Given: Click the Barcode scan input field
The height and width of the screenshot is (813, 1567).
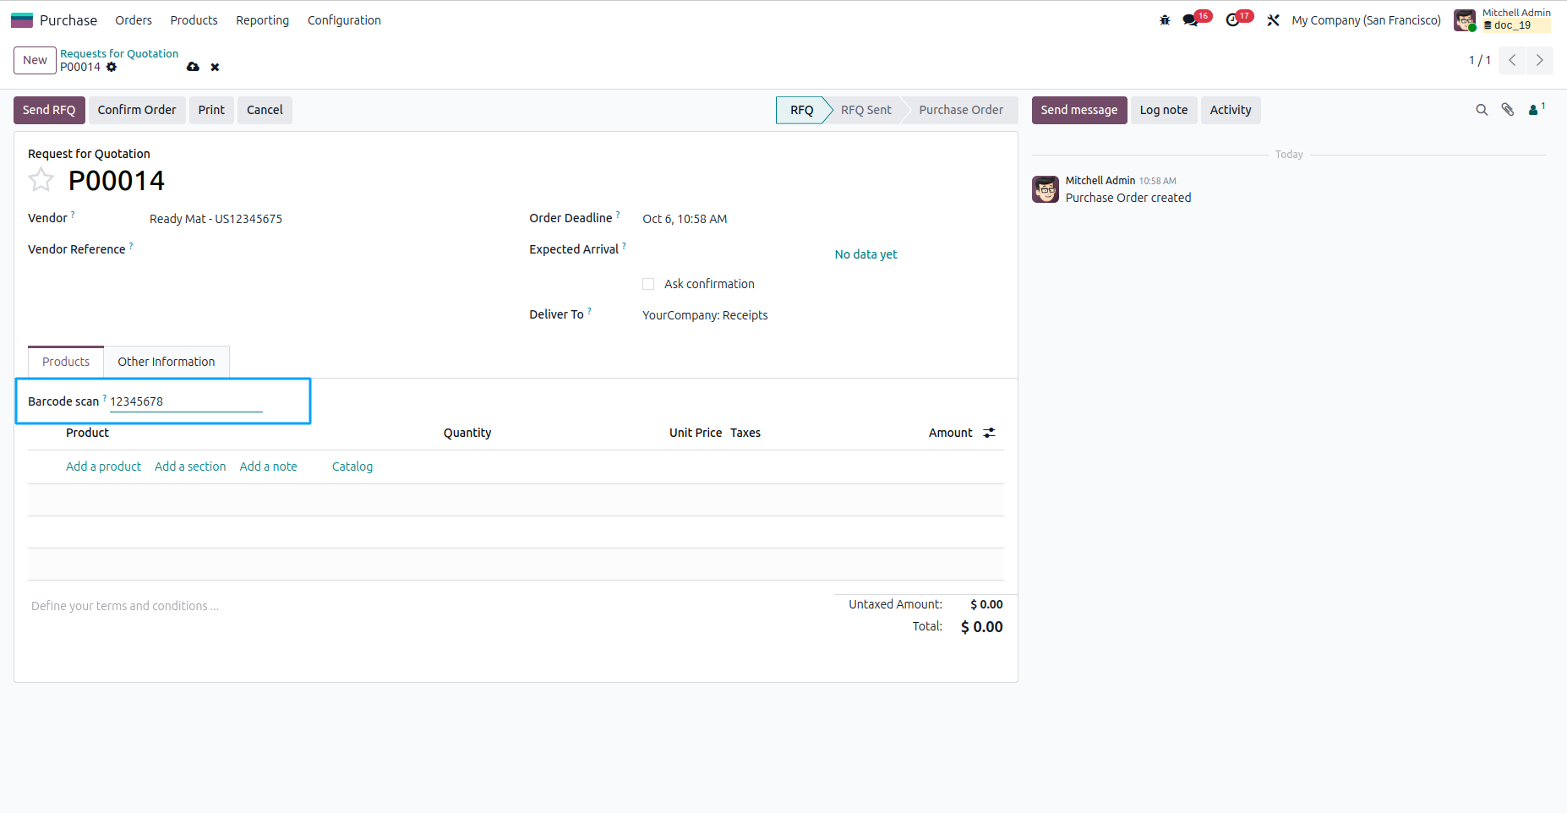Looking at the screenshot, I should click(186, 401).
